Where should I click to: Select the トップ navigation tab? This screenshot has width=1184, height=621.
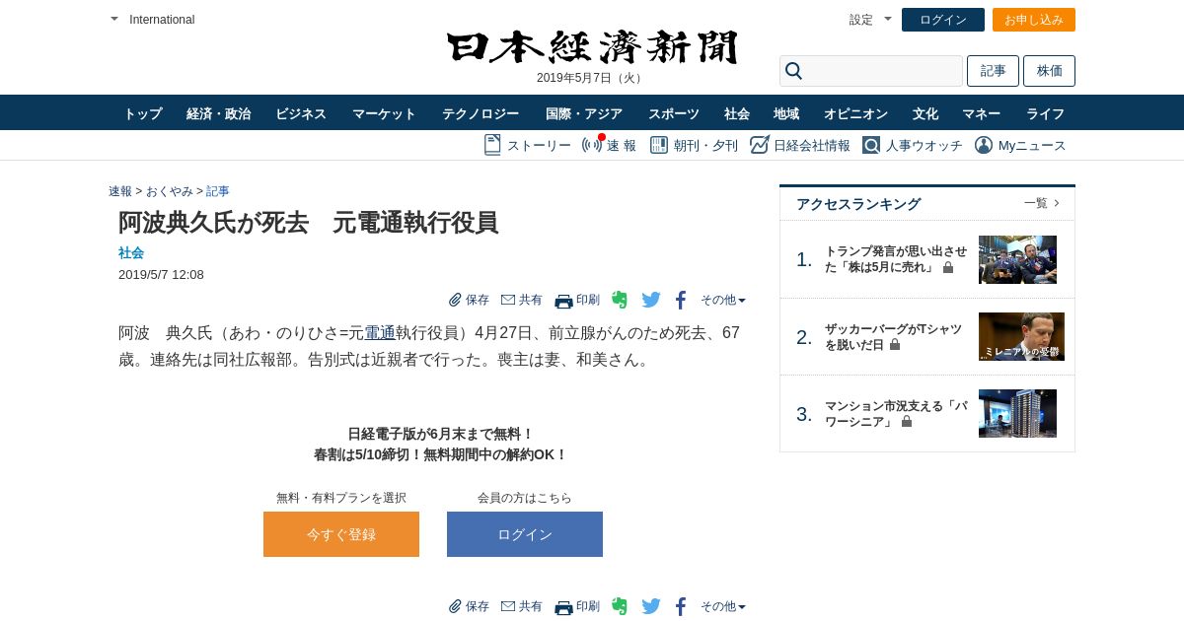coord(143,113)
